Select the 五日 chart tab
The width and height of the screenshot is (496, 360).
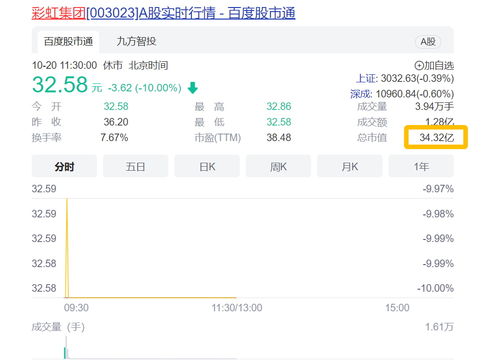click(136, 166)
